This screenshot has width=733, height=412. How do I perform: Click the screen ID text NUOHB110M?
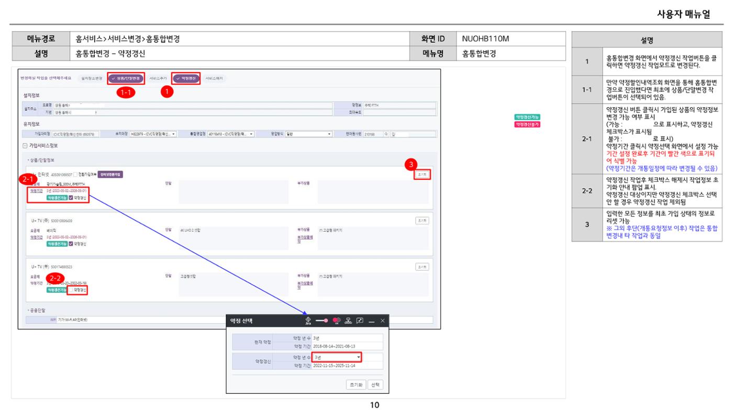[485, 39]
